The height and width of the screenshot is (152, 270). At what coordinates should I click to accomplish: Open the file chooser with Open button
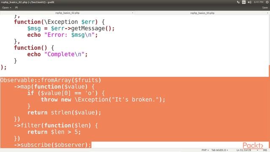pos(7,8)
